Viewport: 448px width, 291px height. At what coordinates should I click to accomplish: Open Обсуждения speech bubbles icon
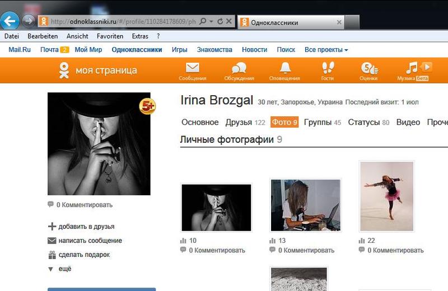click(239, 68)
